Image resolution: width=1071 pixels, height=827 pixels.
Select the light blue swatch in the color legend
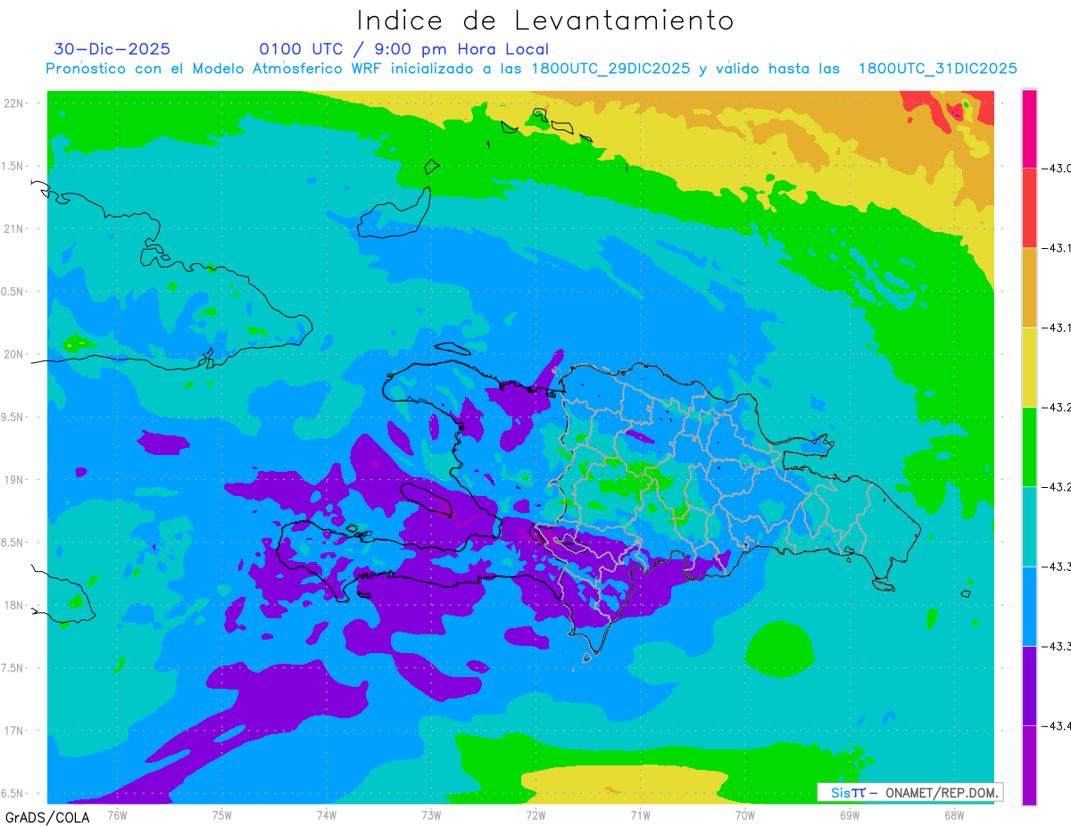pyautogui.click(x=1029, y=605)
